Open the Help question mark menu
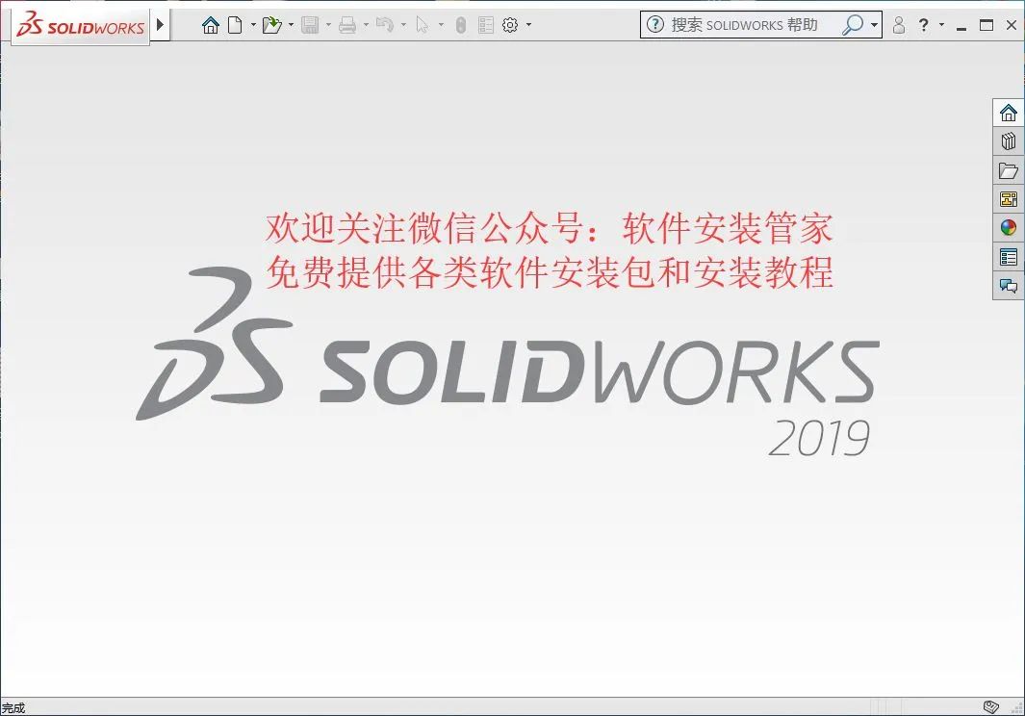The height and width of the screenshot is (716, 1025). coord(923,25)
